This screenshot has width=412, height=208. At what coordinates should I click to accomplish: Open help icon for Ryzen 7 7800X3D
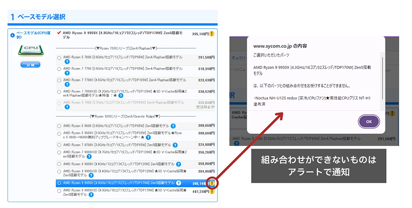coord(121,96)
